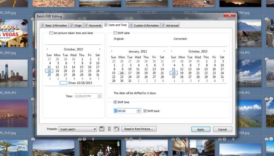This screenshot has height=156, width=274.
Task: Toggle the Custom Information tab checkbox
Action: tap(131, 26)
